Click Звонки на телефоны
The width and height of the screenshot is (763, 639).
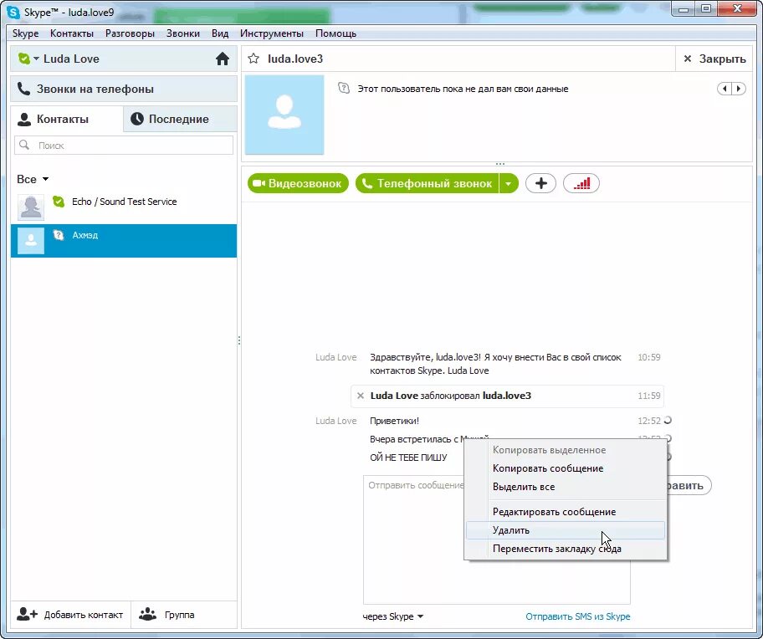tap(124, 89)
